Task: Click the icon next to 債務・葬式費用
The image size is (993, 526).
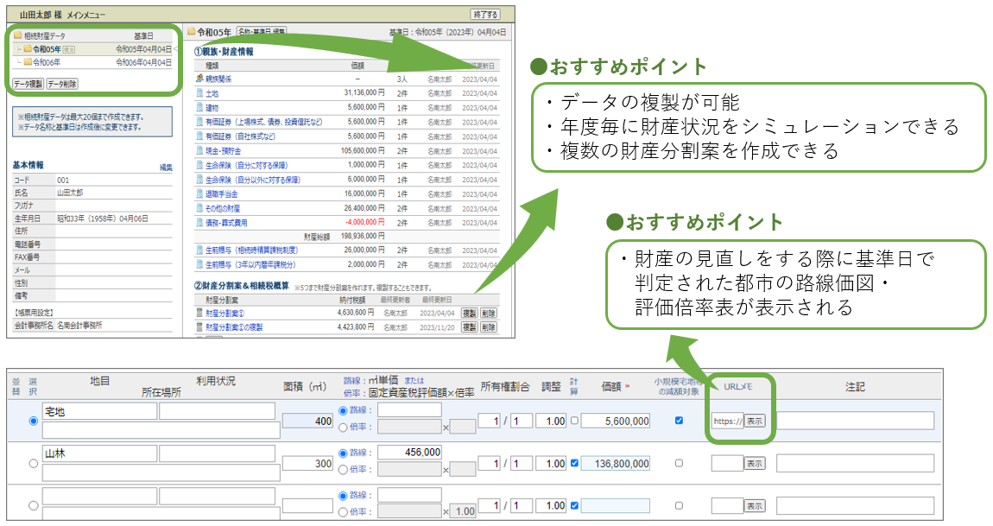Action: 199,222
